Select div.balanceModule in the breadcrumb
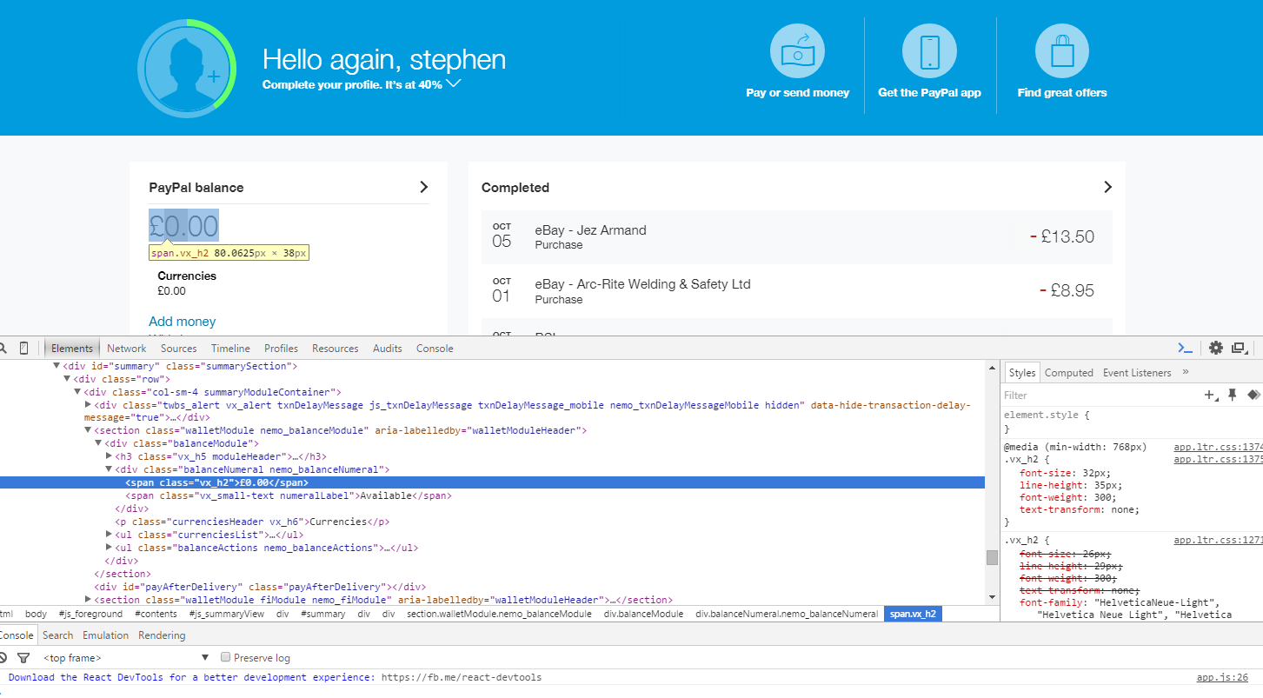Image resolution: width=1263 pixels, height=698 pixels. pos(643,614)
